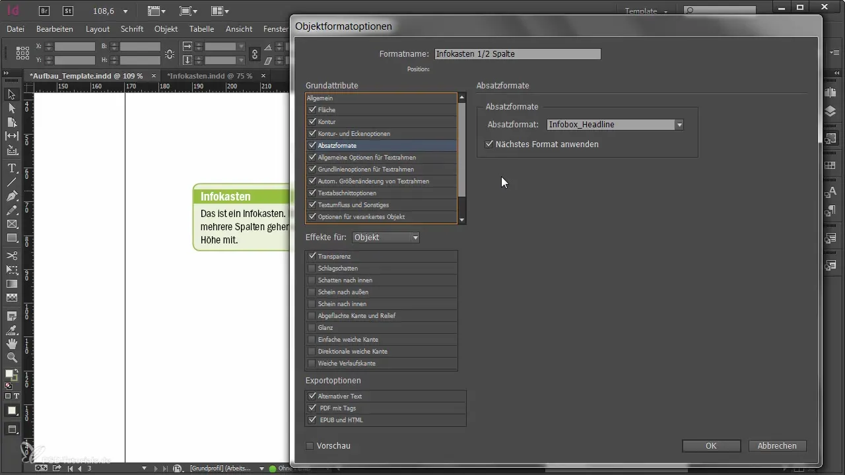Click the Abbrechen button

pos(777,446)
